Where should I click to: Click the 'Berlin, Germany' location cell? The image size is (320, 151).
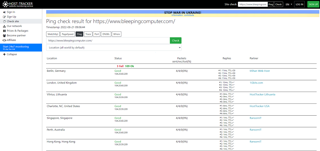[56, 71]
